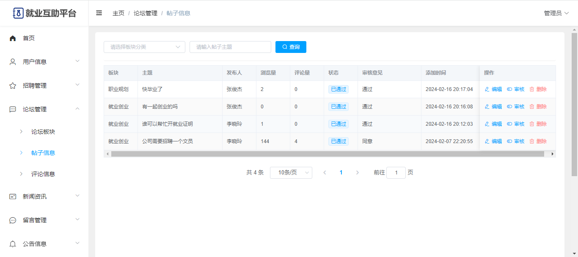Click the sidebar collapse hamburger icon

[x=99, y=13]
